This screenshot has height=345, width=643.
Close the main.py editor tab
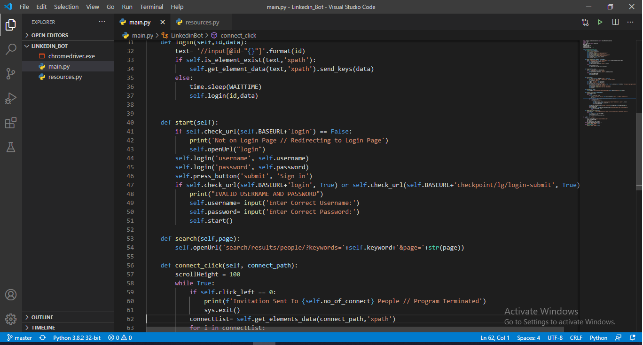tap(163, 22)
